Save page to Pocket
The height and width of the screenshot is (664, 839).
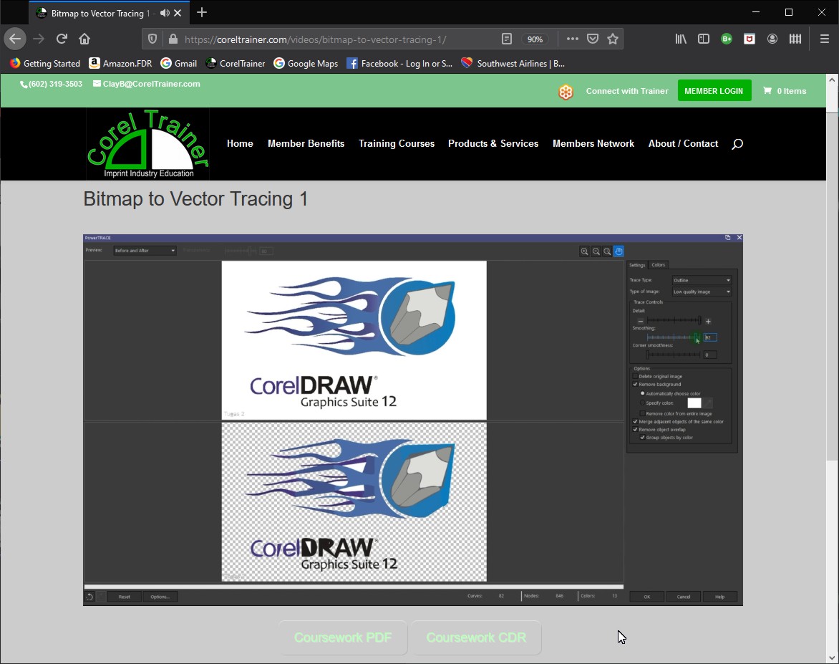click(592, 39)
